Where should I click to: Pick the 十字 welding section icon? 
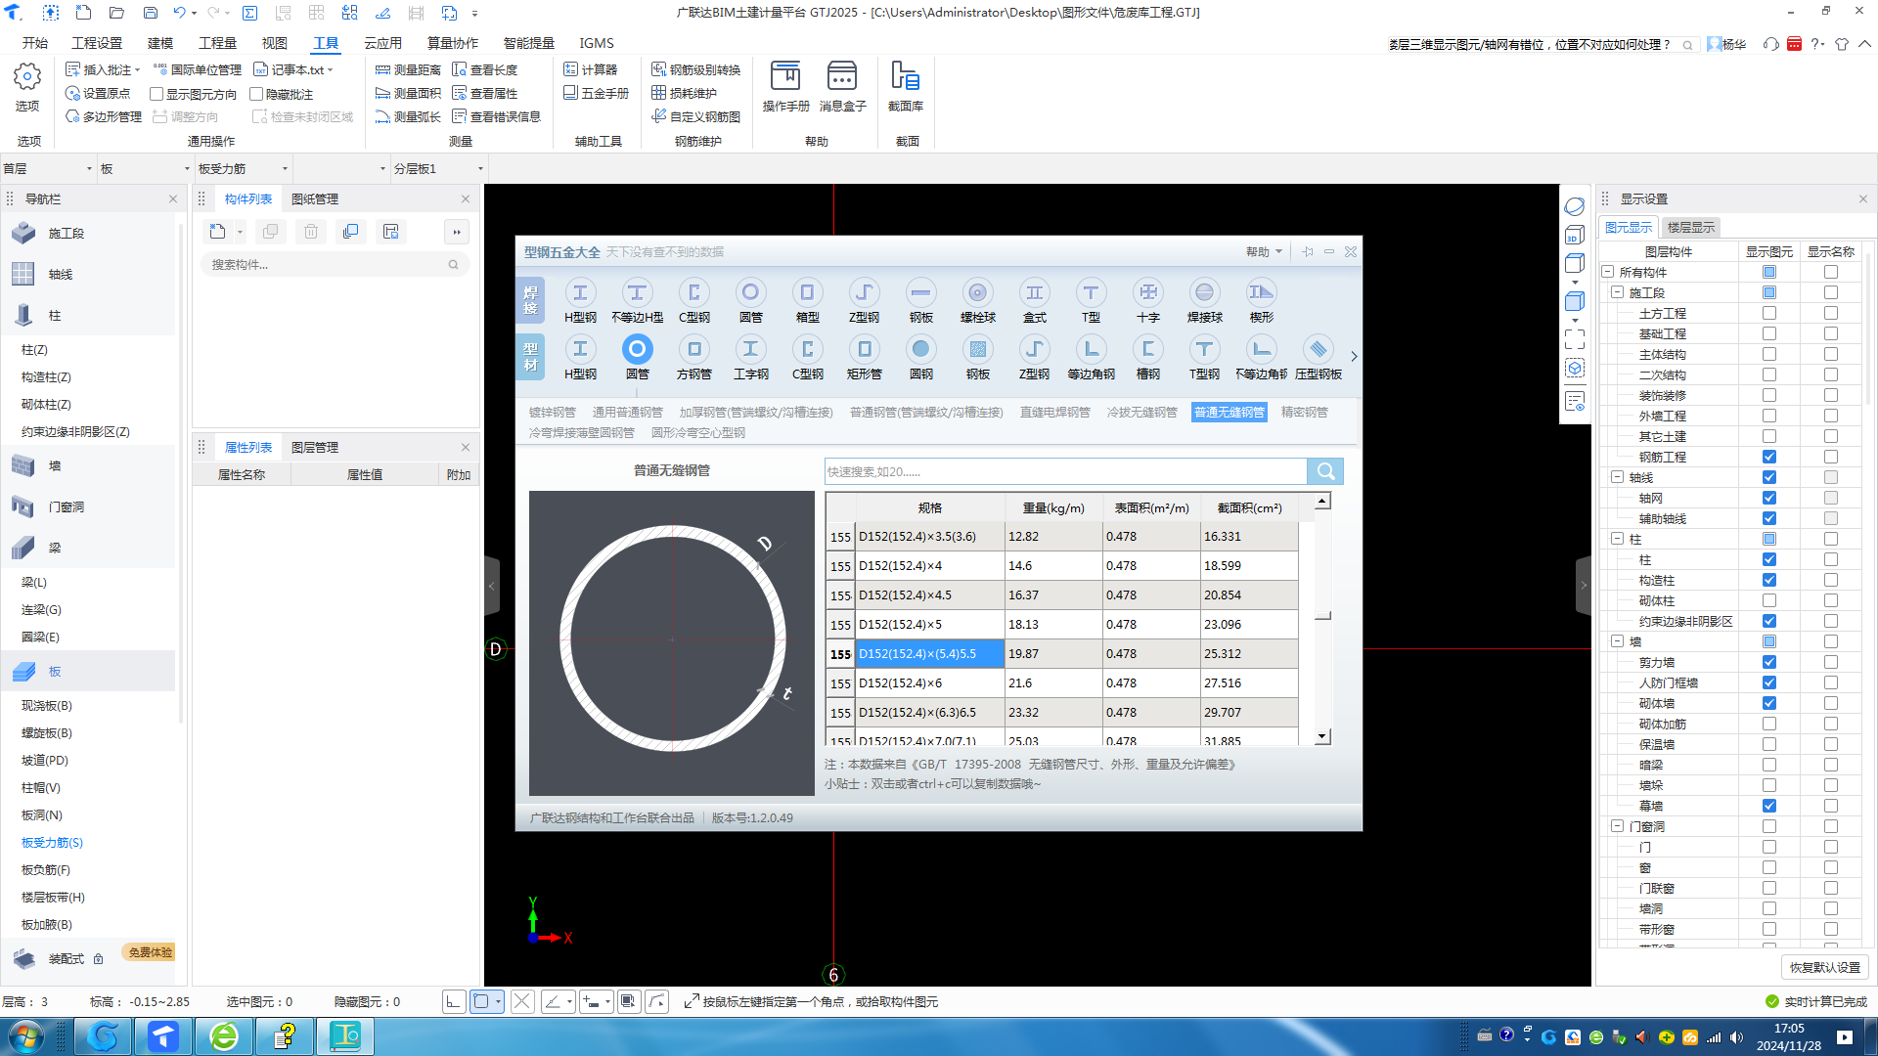click(1148, 292)
